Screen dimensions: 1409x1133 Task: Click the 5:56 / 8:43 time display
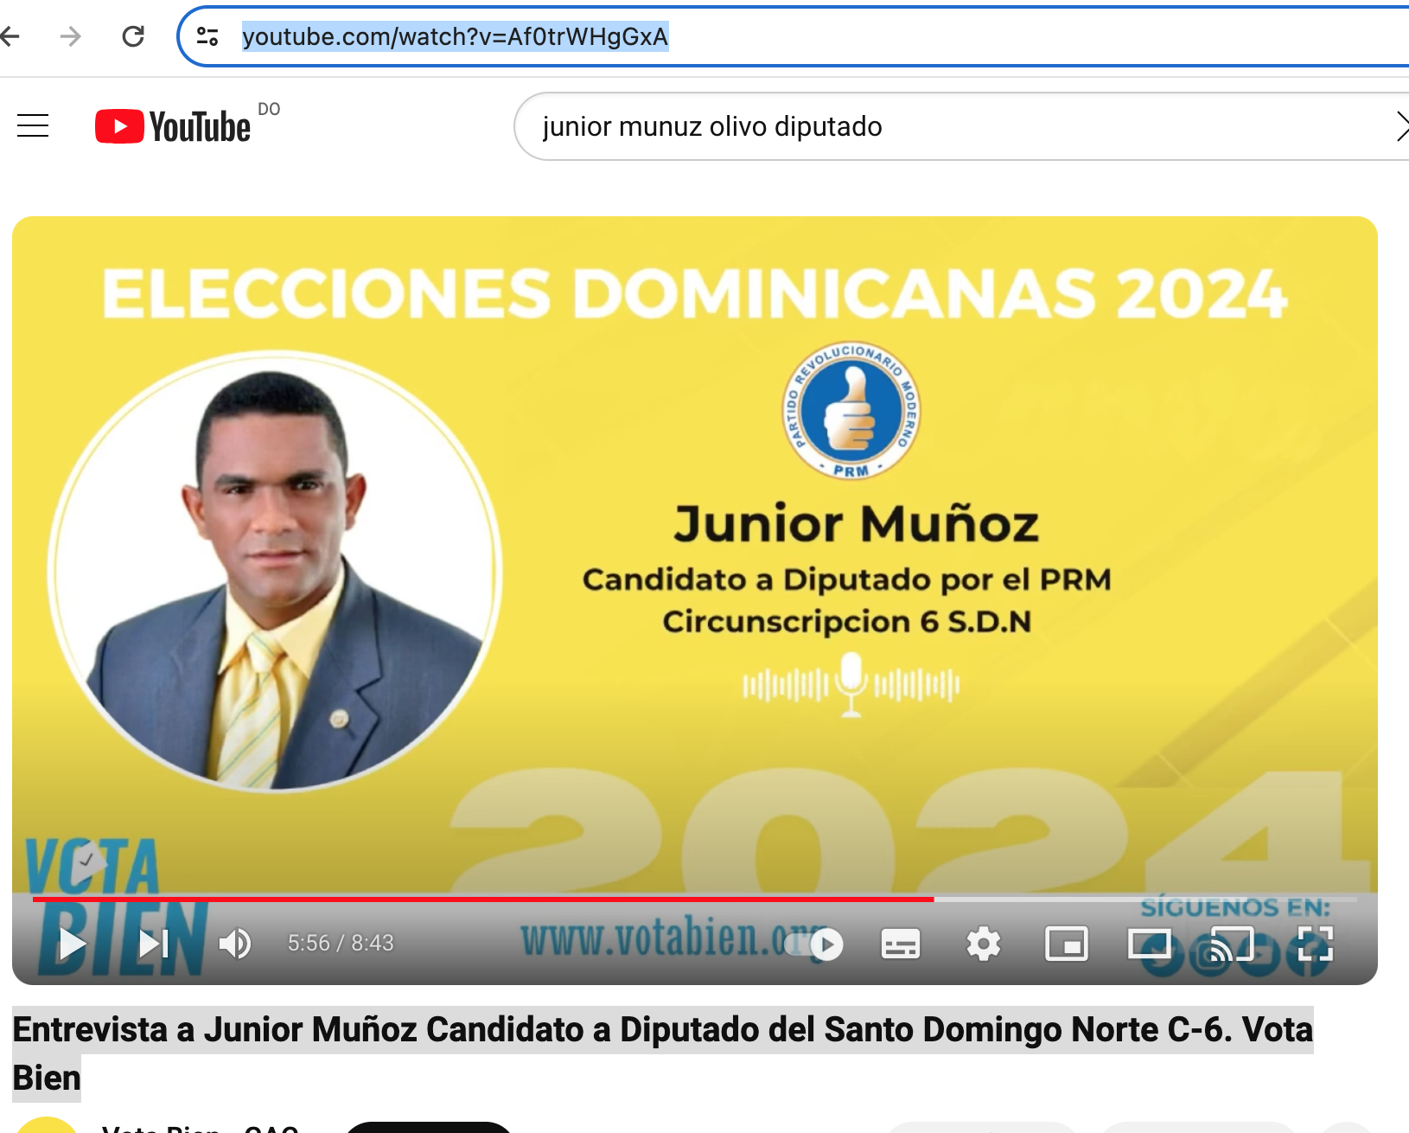click(341, 943)
